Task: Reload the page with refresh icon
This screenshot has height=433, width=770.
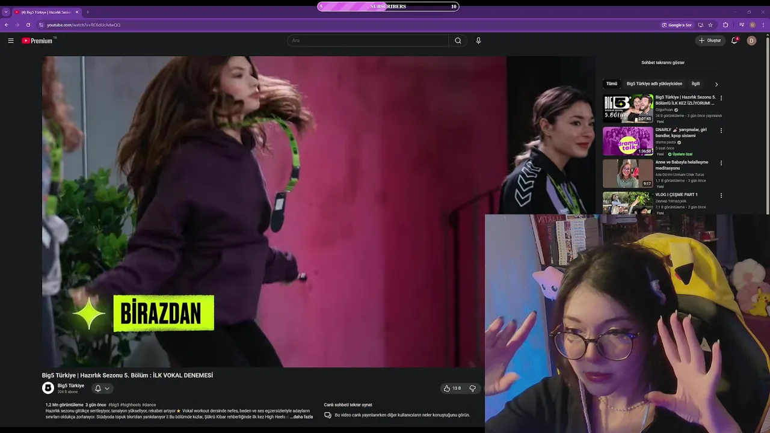Action: click(x=28, y=25)
